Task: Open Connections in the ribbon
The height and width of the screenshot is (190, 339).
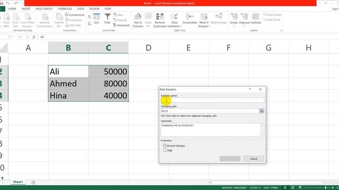Action: point(75,15)
